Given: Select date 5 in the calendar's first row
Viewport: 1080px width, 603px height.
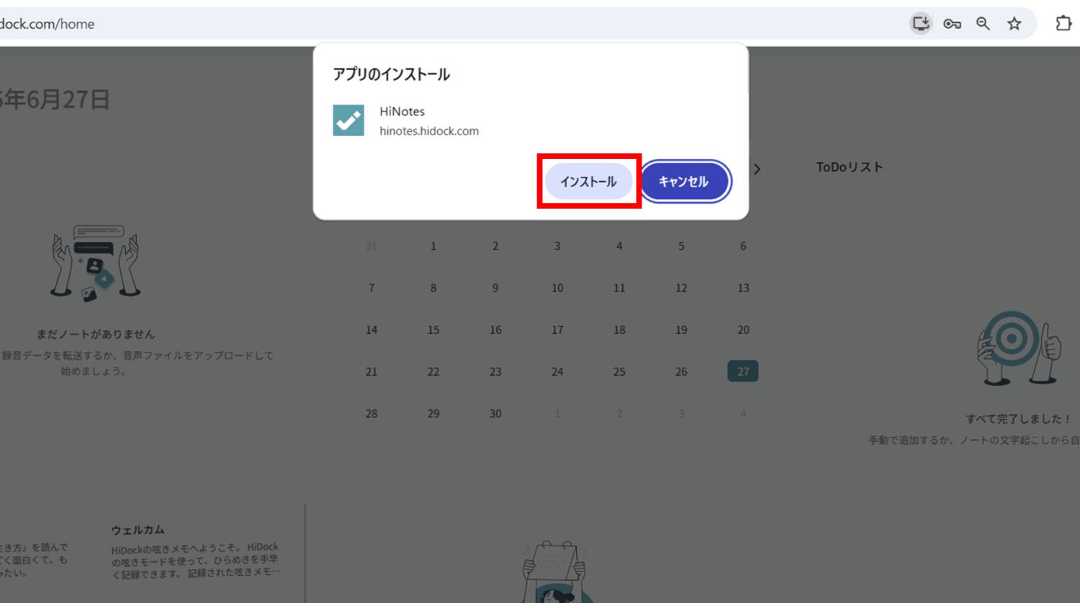Looking at the screenshot, I should 681,246.
